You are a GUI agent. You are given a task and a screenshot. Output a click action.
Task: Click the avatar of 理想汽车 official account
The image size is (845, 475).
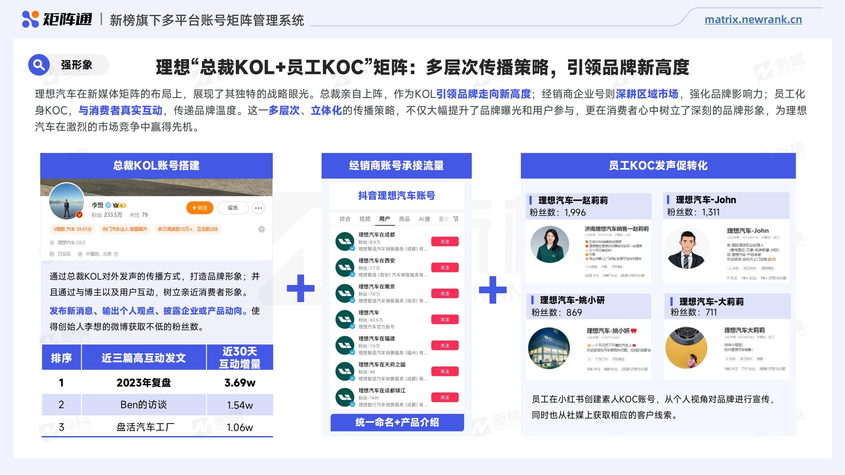click(345, 319)
